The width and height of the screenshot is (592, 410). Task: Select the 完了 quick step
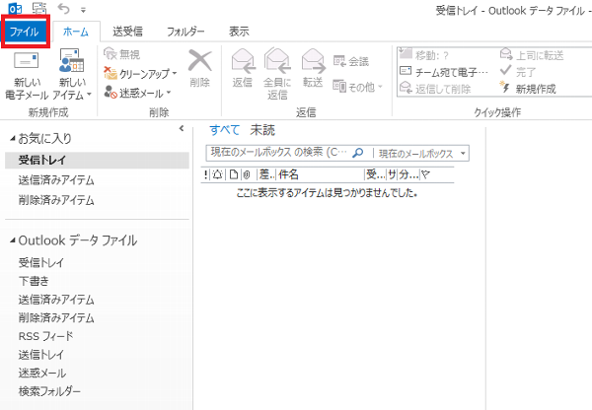(518, 72)
